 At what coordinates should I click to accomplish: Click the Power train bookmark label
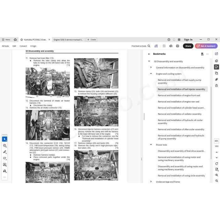[161, 145]
